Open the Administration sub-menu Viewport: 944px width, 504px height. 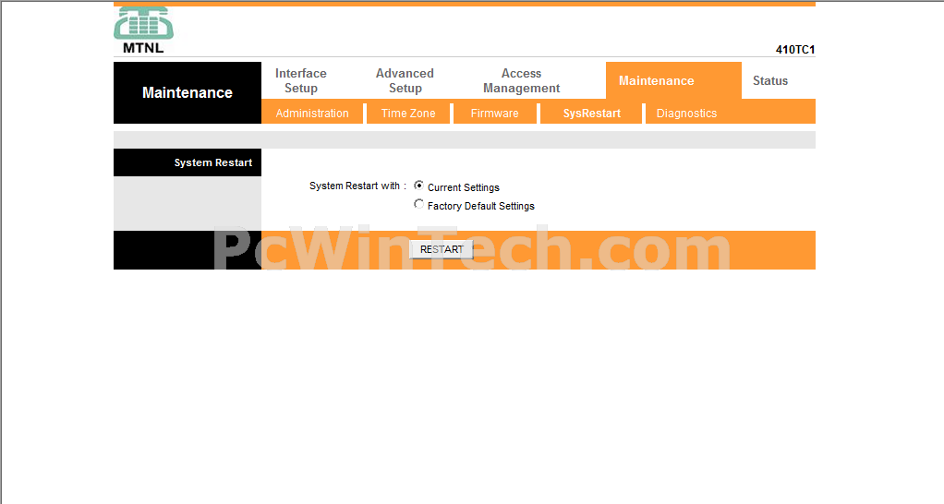pyautogui.click(x=312, y=113)
